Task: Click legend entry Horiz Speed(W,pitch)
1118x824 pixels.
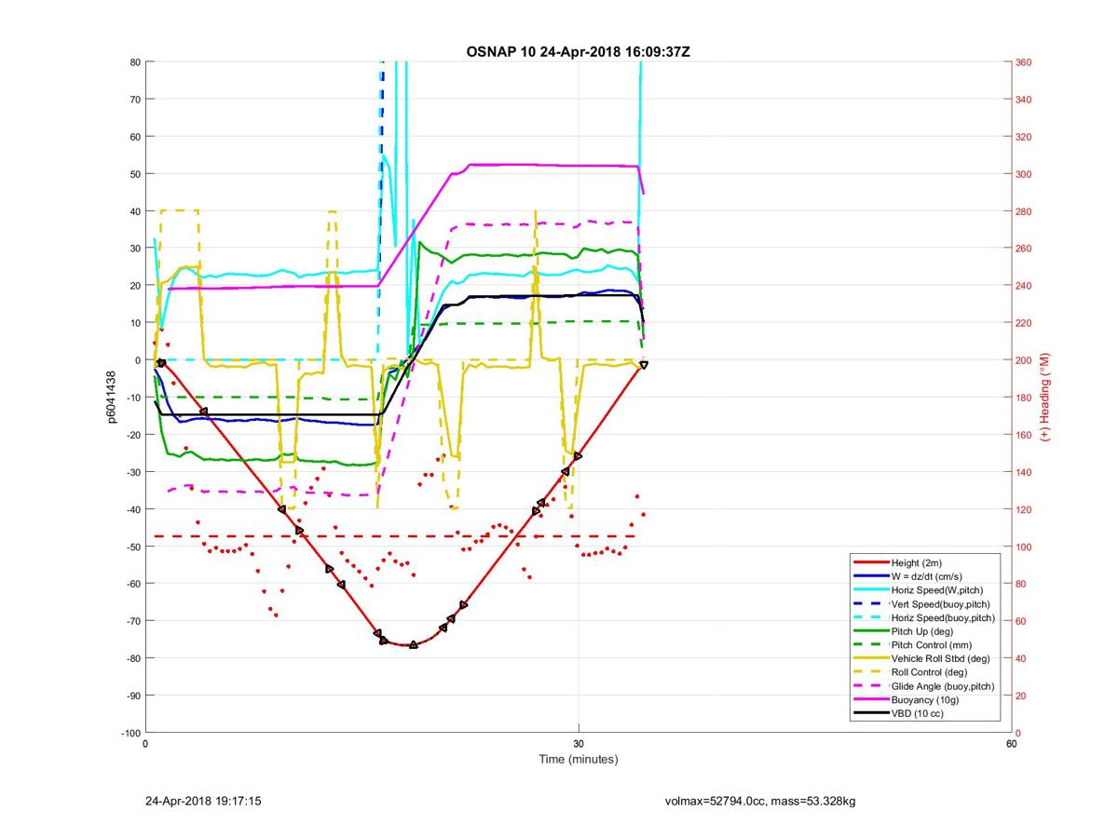Action: click(936, 589)
